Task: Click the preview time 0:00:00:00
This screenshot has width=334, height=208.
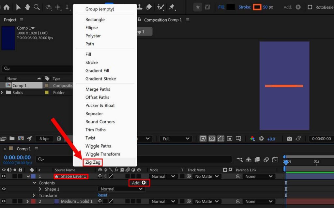Action: (321, 139)
